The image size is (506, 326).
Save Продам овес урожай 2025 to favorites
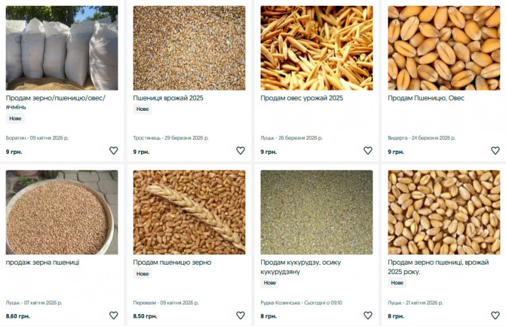point(368,151)
